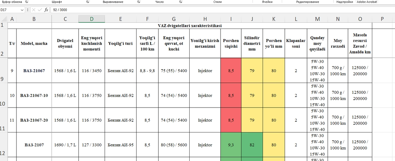This screenshot has height=161, width=395.
Task: Select the model cell ВАЗ-21067-10
Action: (x=34, y=95)
